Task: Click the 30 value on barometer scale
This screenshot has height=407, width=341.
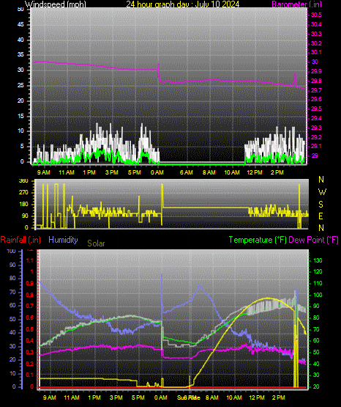Action: click(x=315, y=62)
